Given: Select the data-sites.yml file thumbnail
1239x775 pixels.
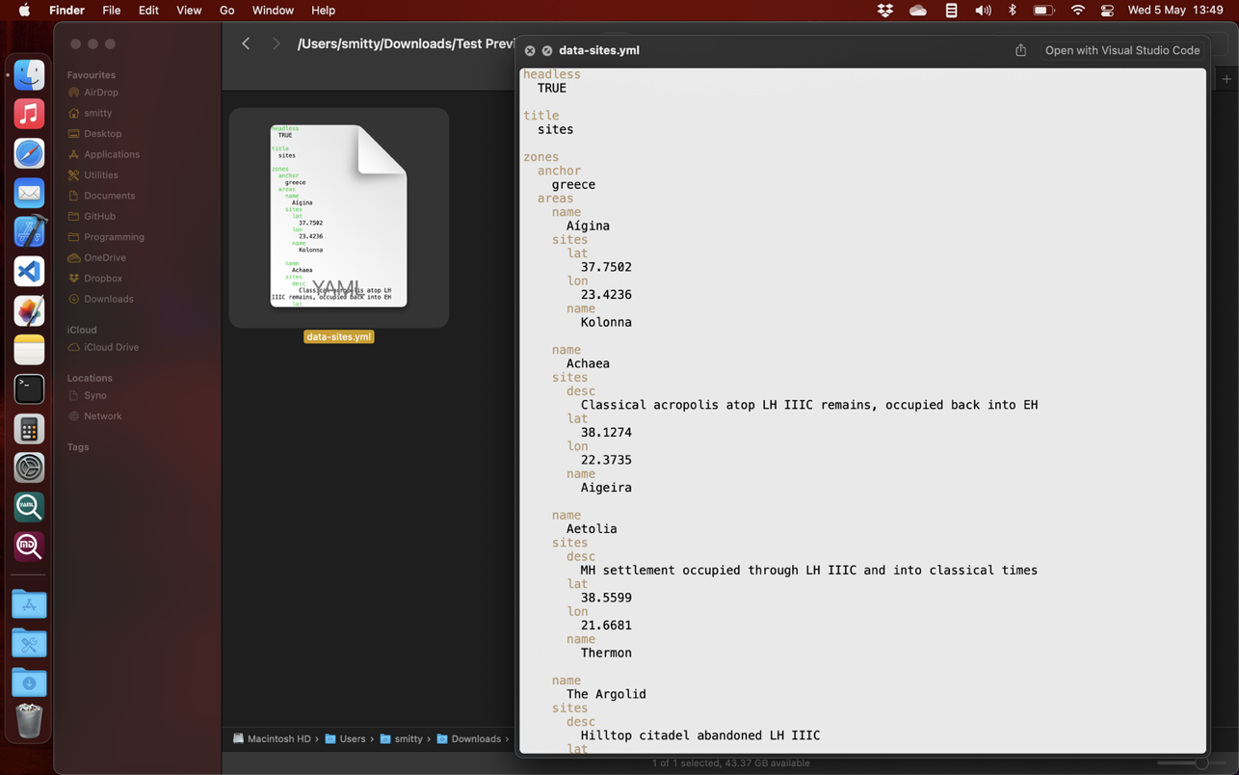Looking at the screenshot, I should coord(338,217).
